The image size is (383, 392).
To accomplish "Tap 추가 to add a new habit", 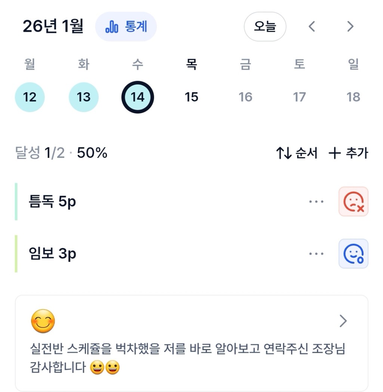I will [x=348, y=153].
